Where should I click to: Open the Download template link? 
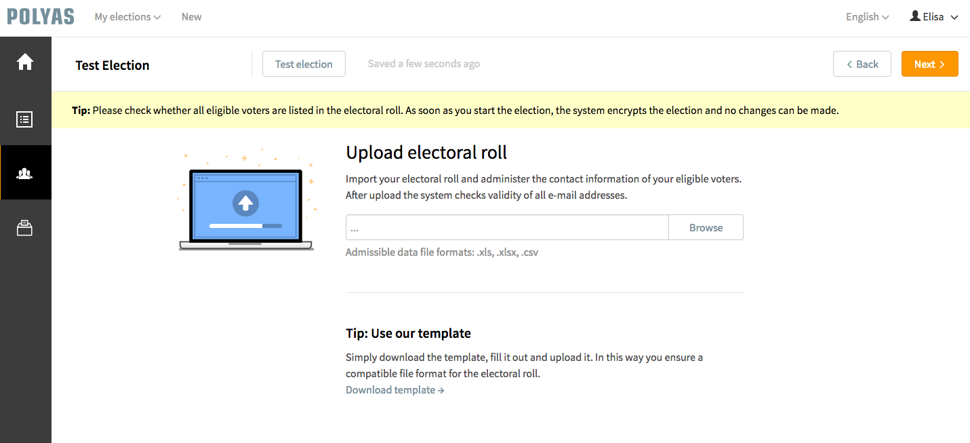(395, 389)
